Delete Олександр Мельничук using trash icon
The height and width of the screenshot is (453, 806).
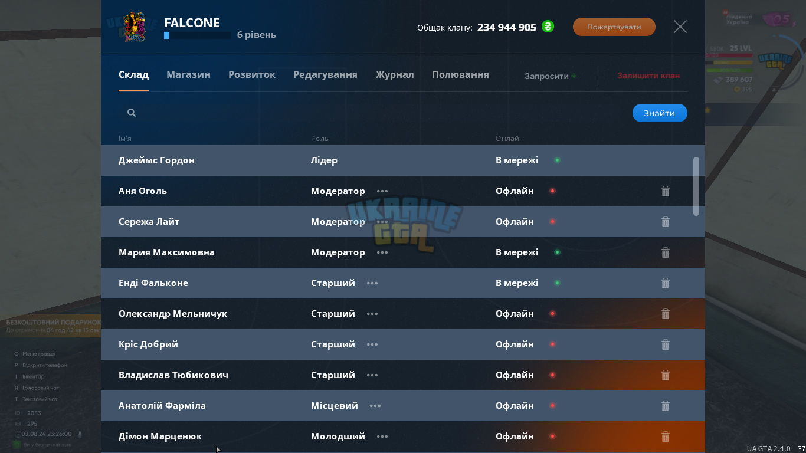[666, 314]
